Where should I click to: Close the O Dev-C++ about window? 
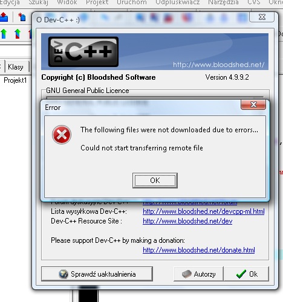point(262,17)
